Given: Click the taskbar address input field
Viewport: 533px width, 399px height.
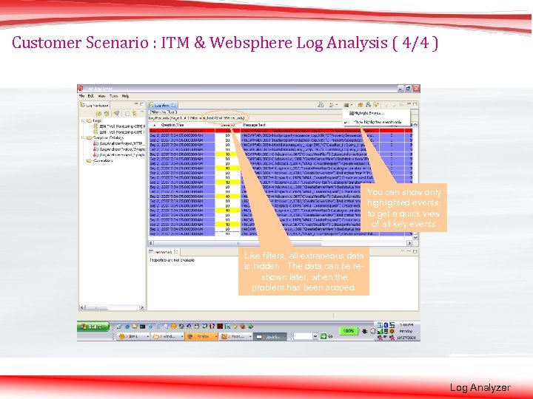Looking at the screenshot, I should [x=303, y=336].
